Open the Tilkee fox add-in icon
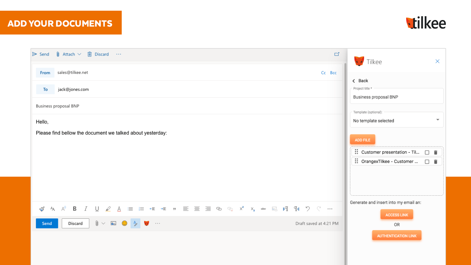The height and width of the screenshot is (265, 471). [147, 223]
